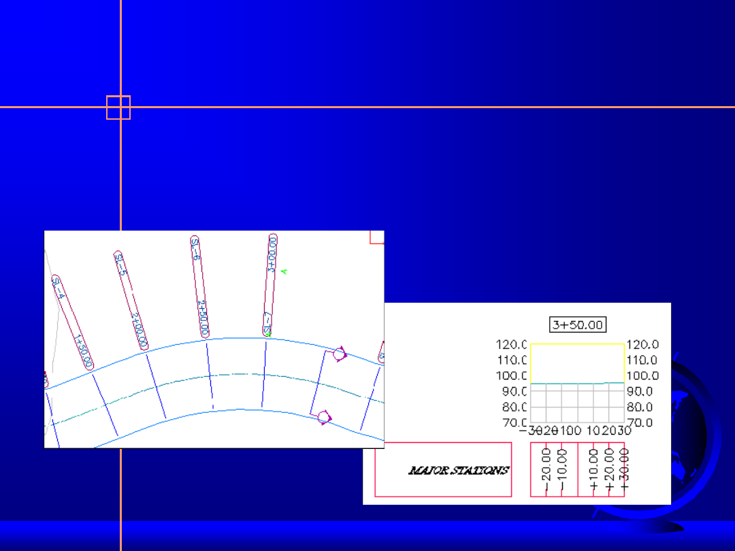
Task: Click the orange crosshair center square
Action: click(118, 107)
